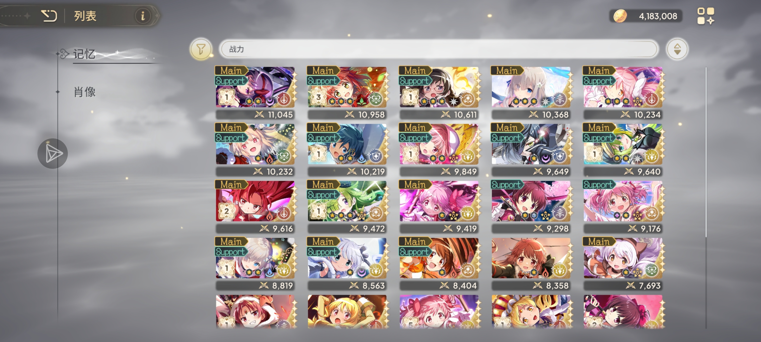Screen dimensions: 761x342
Task: Open the filter funnel icon
Action: [x=201, y=49]
